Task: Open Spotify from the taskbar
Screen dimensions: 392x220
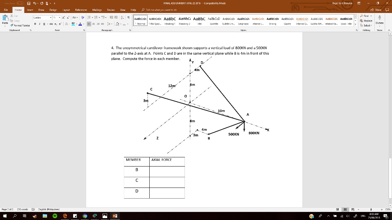Action: [55, 216]
